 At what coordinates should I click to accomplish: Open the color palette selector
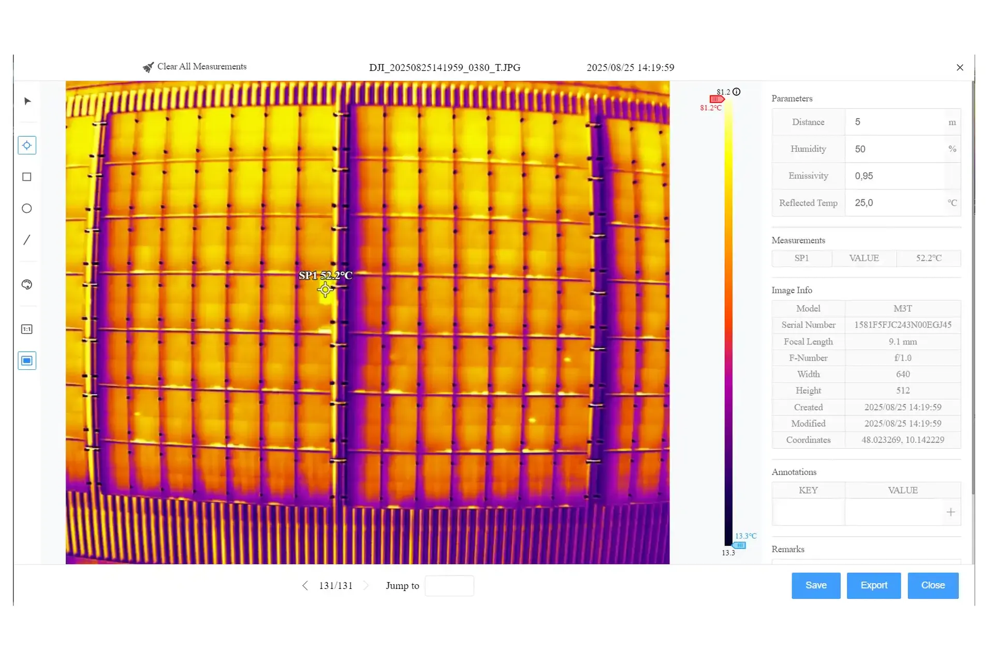(27, 284)
